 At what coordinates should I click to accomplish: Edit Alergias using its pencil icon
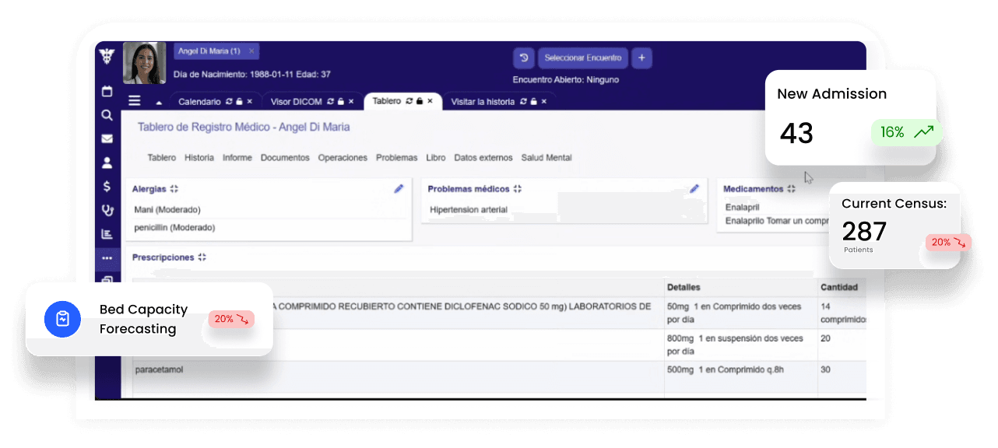(399, 188)
